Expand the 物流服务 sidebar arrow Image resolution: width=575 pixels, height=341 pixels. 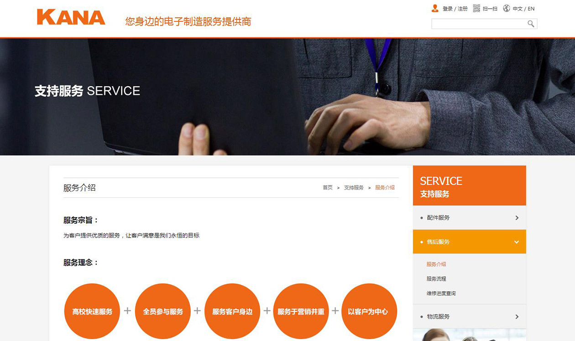click(517, 317)
